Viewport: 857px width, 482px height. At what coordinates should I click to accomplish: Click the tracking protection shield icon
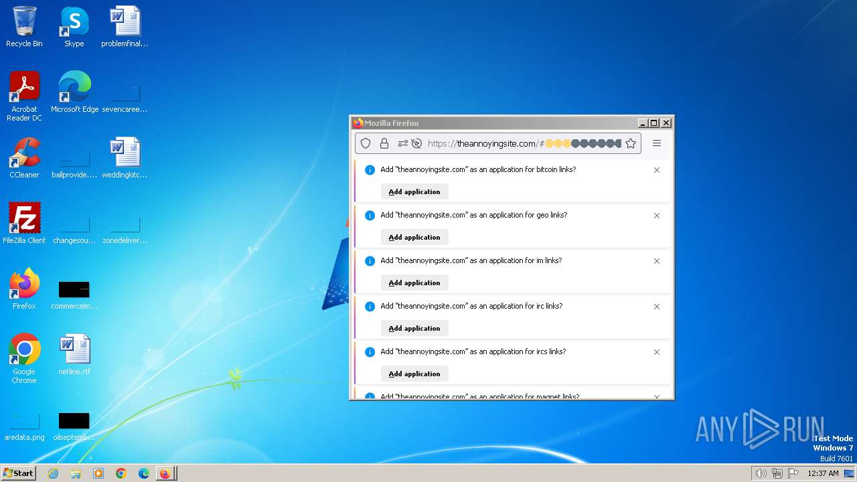(x=366, y=143)
